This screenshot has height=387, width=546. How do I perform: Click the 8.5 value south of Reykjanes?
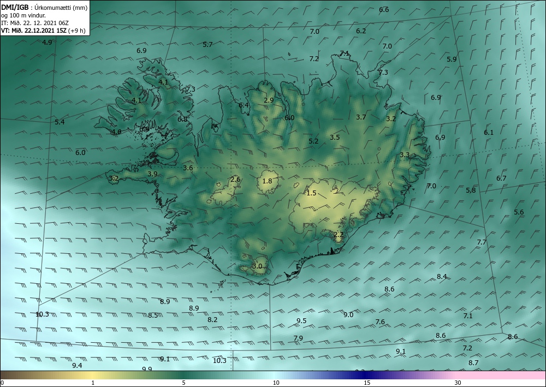tap(153, 315)
